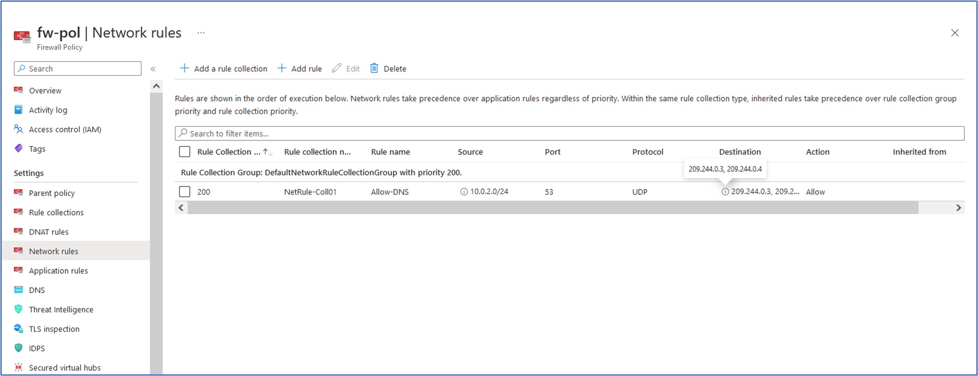Open Threat Intelligence shield icon
The height and width of the screenshot is (376, 978).
point(18,309)
